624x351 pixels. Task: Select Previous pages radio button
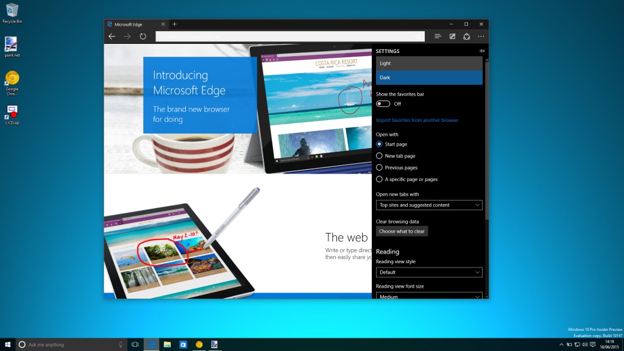click(x=379, y=168)
